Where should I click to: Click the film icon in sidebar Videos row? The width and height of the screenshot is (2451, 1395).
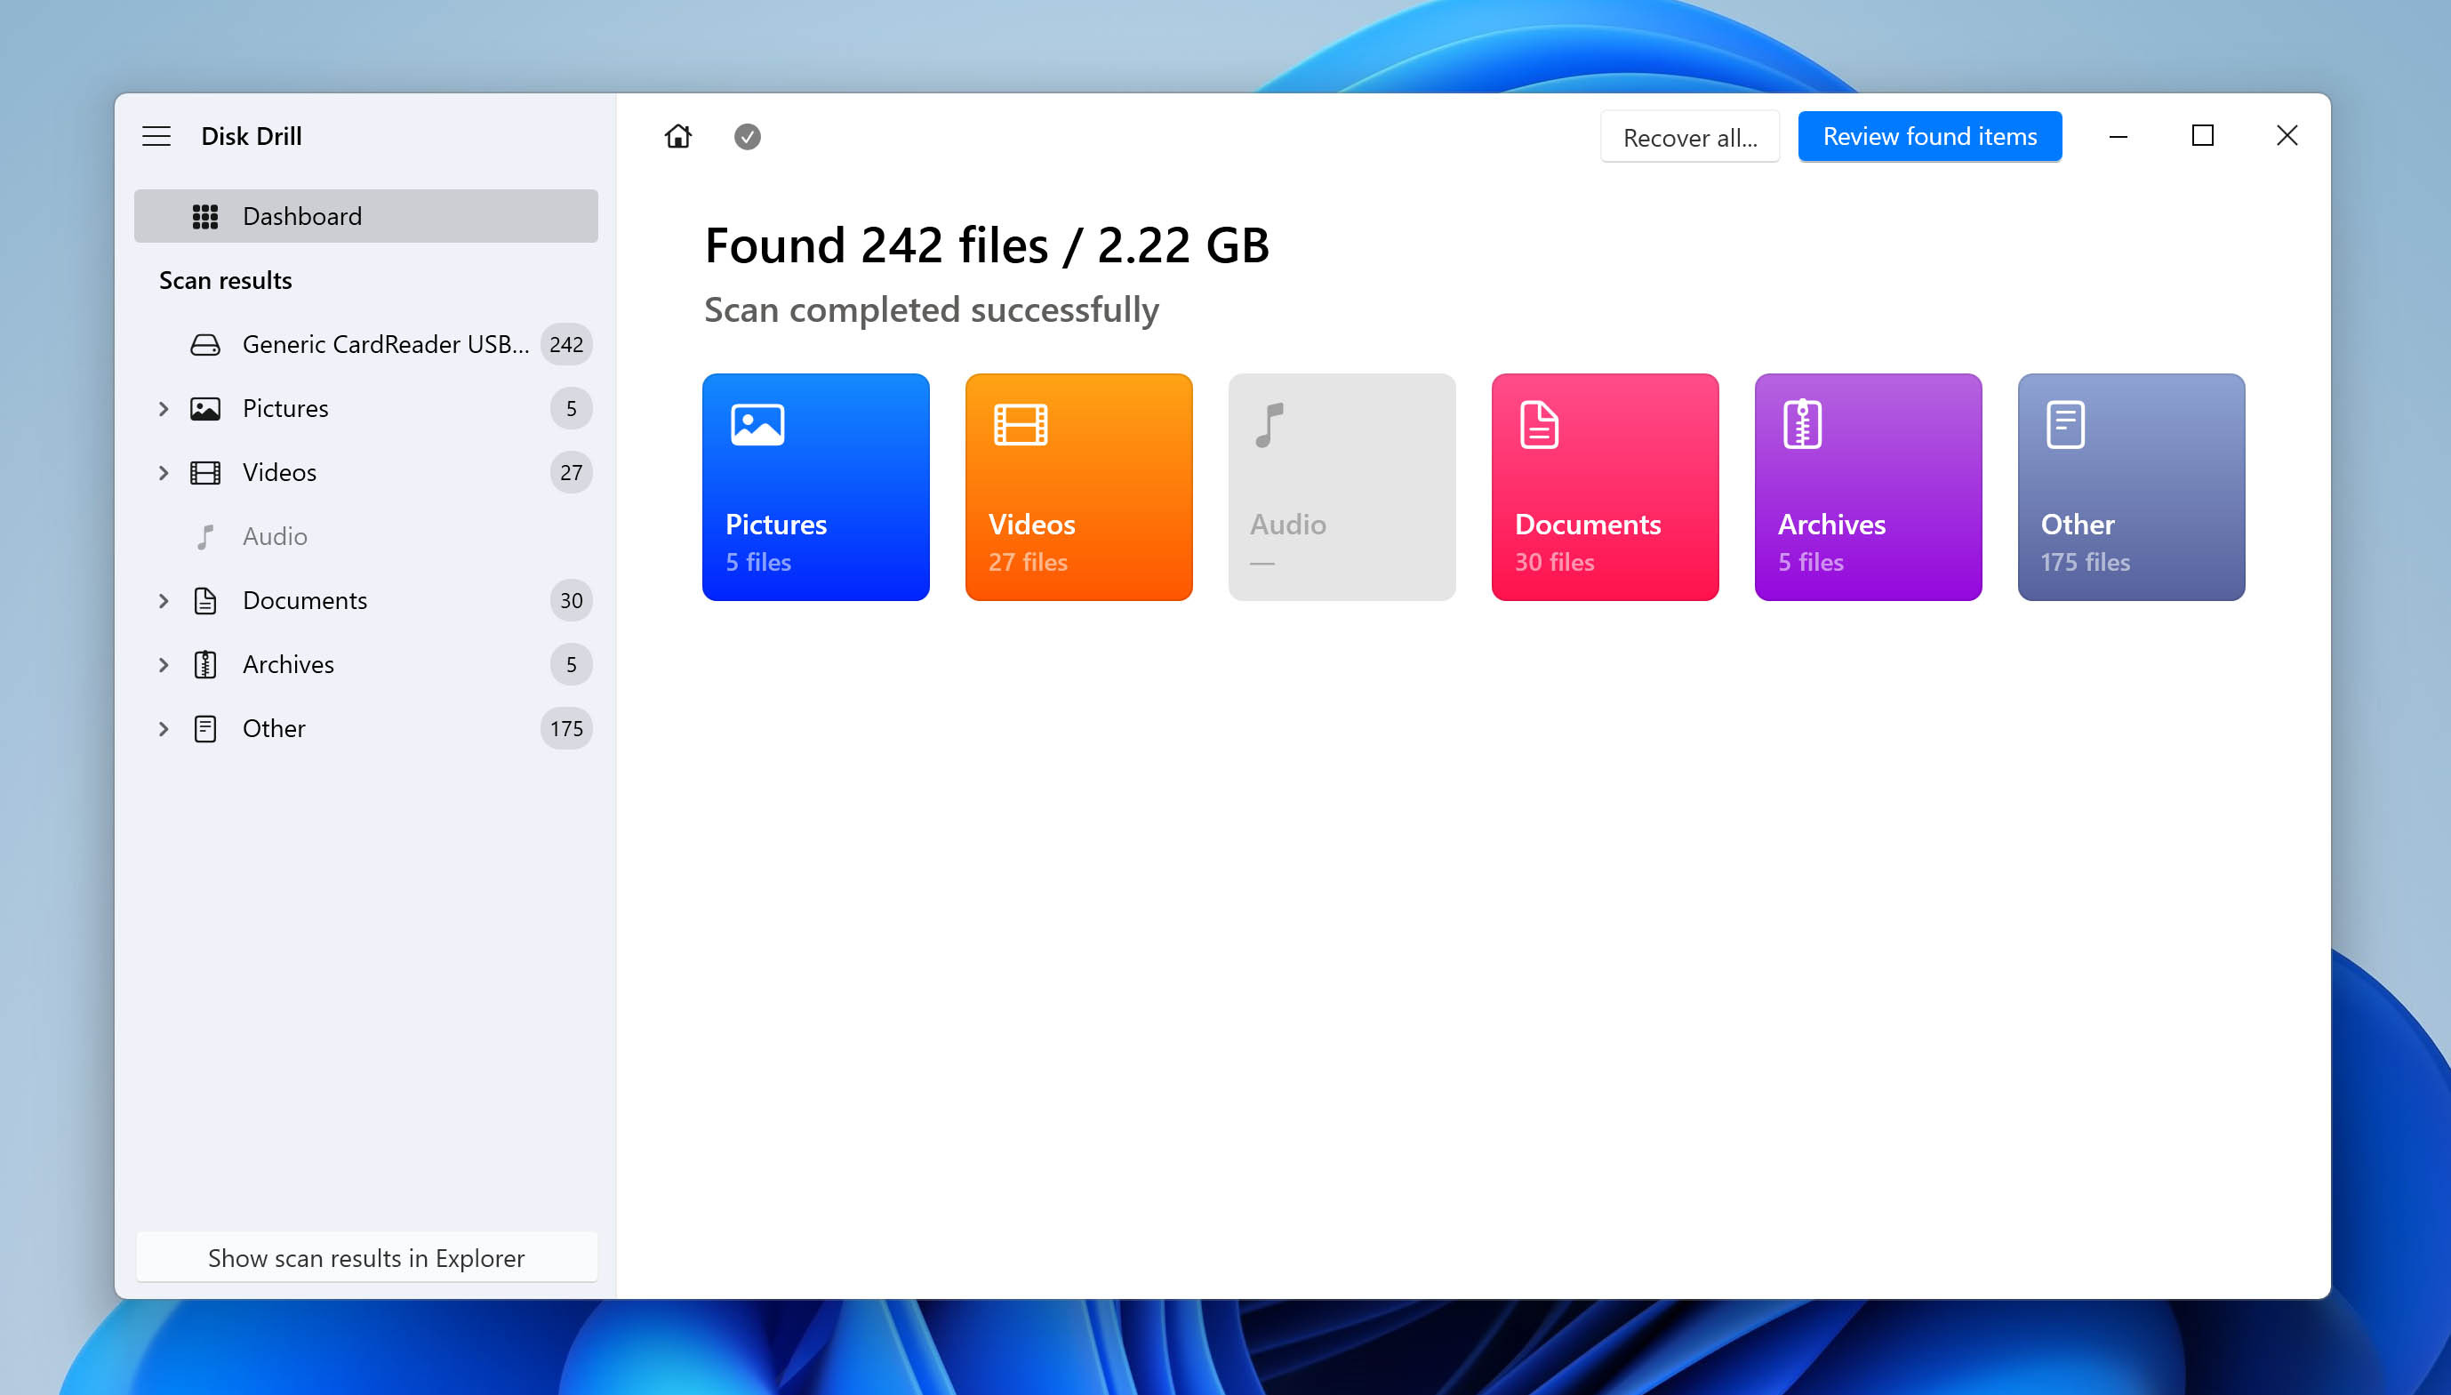click(205, 473)
